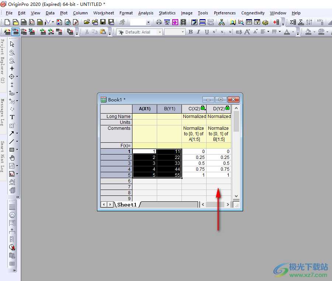Screen dimensions: 332x281
Task: Toggle Italic formatting
Action: tap(198, 32)
